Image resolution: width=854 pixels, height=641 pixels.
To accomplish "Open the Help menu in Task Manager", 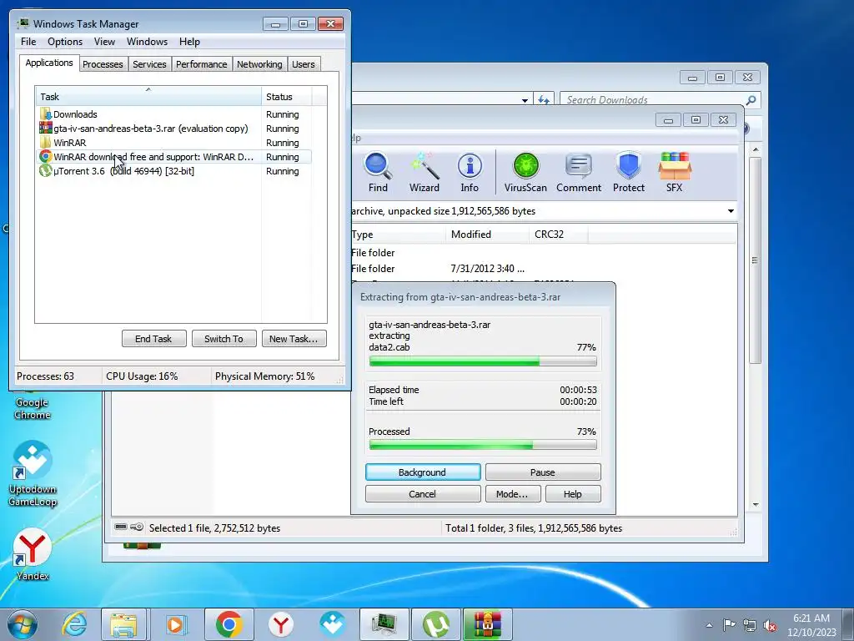I will click(x=189, y=42).
